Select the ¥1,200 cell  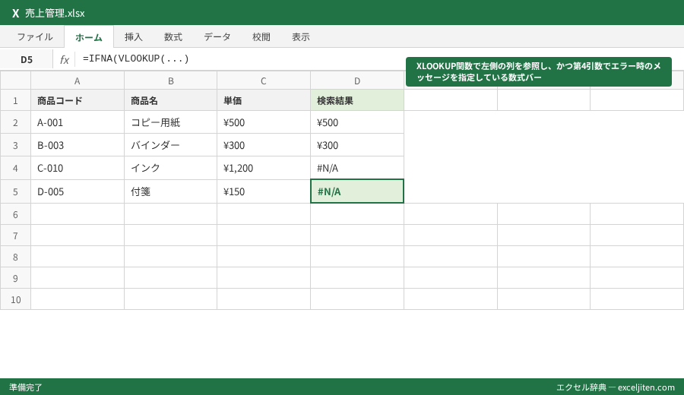pos(264,168)
